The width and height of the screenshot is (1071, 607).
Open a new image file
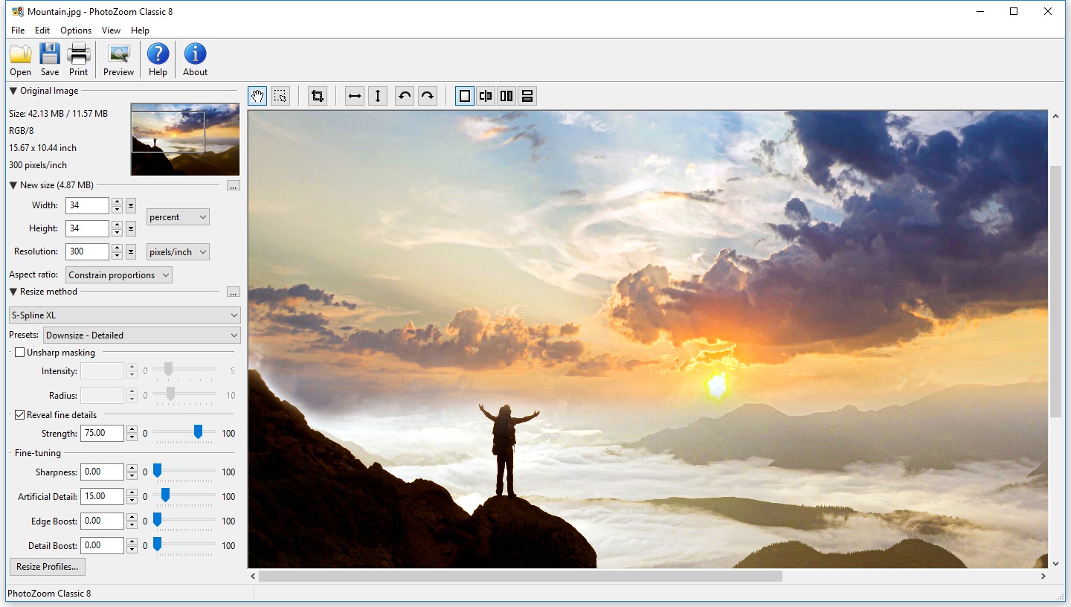pyautogui.click(x=20, y=58)
